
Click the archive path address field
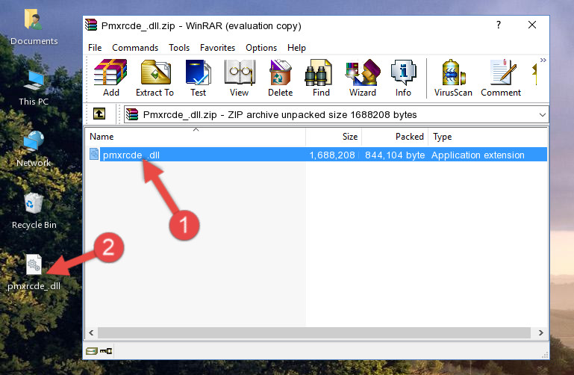tap(336, 114)
